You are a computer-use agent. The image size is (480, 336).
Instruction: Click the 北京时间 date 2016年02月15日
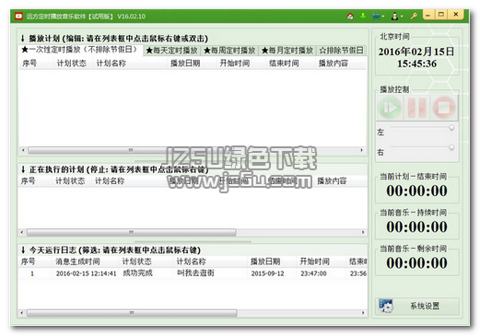coord(416,52)
